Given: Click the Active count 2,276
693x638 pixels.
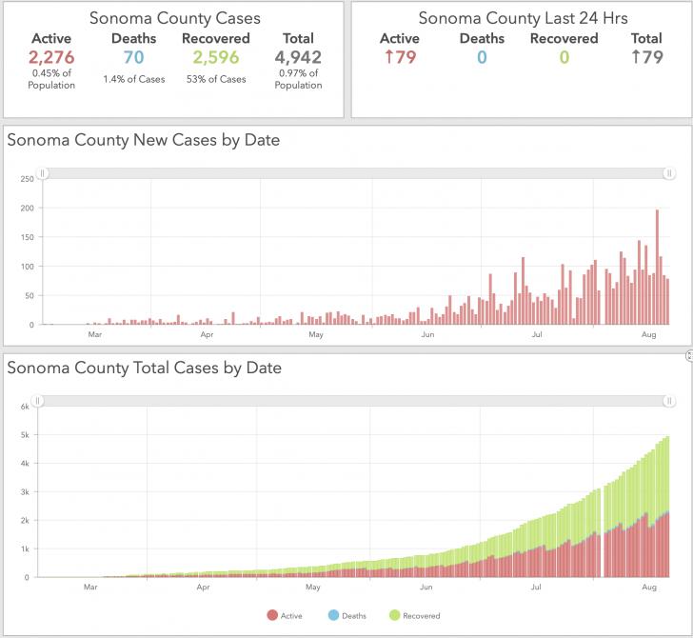Looking at the screenshot, I should tap(51, 57).
